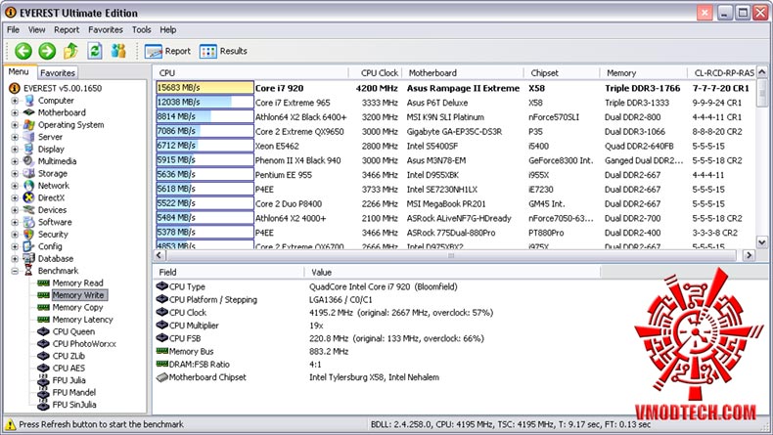Select CPU AES benchmark
The height and width of the screenshot is (435, 773).
click(x=68, y=368)
